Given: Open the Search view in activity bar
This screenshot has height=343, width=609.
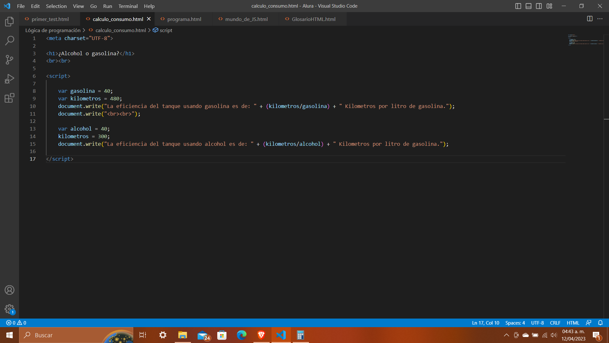Looking at the screenshot, I should 10,41.
